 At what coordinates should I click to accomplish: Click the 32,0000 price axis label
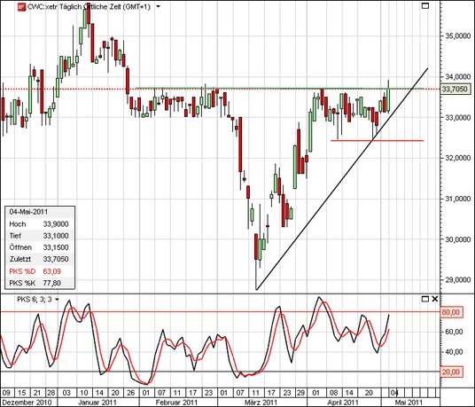[x=457, y=158]
